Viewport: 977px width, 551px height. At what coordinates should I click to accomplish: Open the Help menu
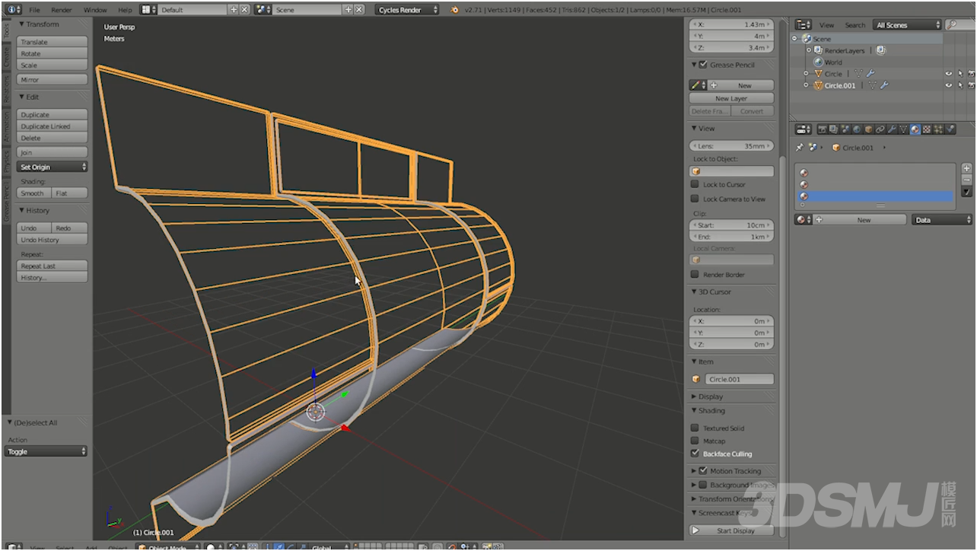click(x=125, y=10)
